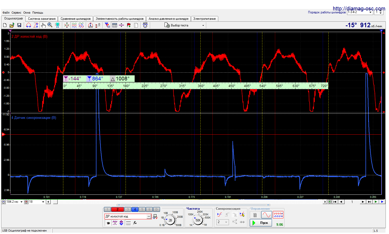Open the Окна menu

click(27, 13)
